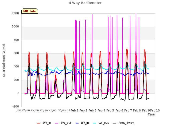Toggle the SW_out legend entry
Image resolution: width=171 pixels, height=128 pixels.
pyautogui.click(x=63, y=123)
